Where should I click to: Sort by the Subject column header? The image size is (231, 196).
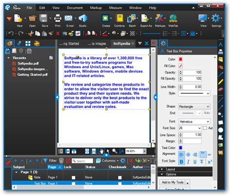tap(19, 167)
